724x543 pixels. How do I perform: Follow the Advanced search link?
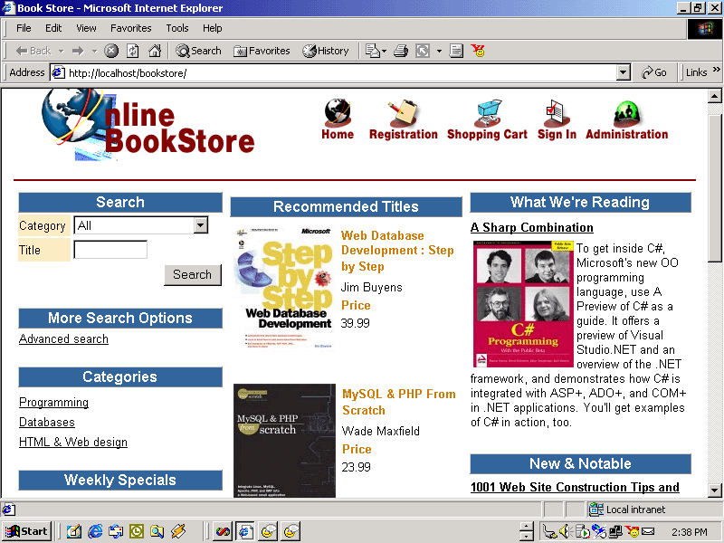click(63, 339)
